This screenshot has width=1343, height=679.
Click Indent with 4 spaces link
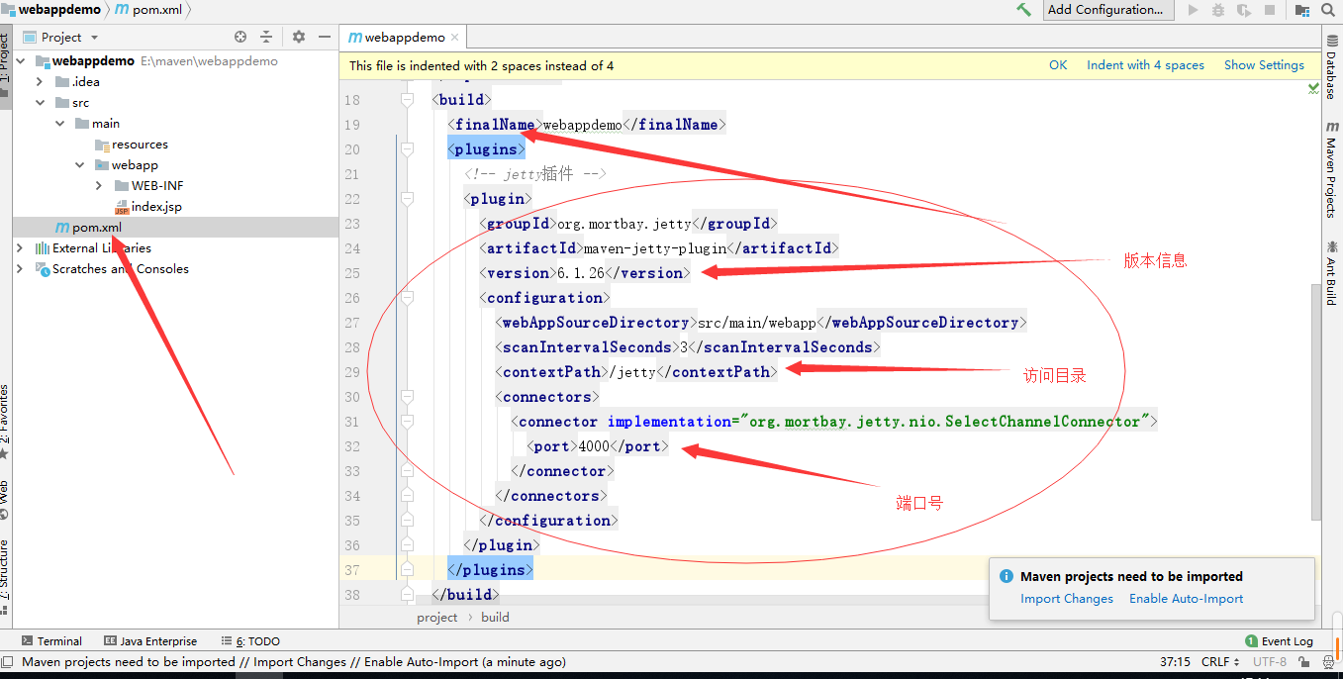1145,65
